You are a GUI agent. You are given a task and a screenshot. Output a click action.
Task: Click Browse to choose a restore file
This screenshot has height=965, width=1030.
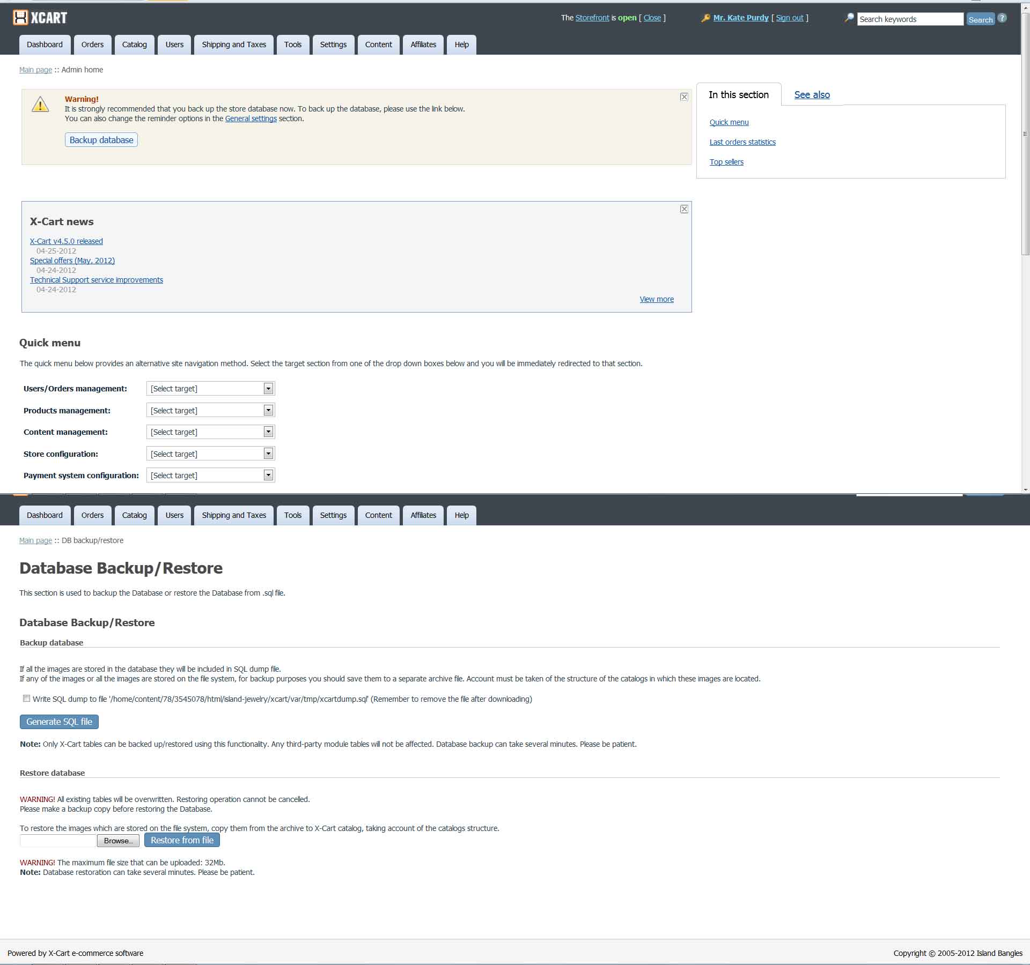(x=118, y=841)
